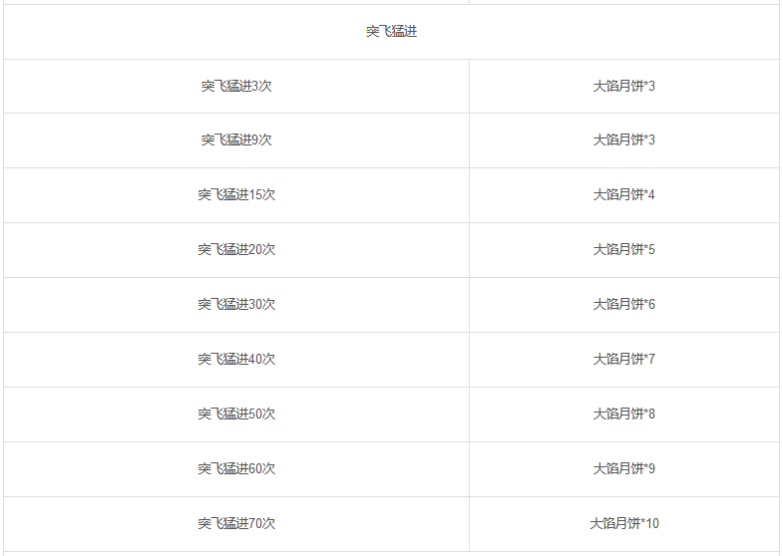783x556 pixels.
Task: Select the 突飞猛进9次 cell
Action: tap(236, 139)
